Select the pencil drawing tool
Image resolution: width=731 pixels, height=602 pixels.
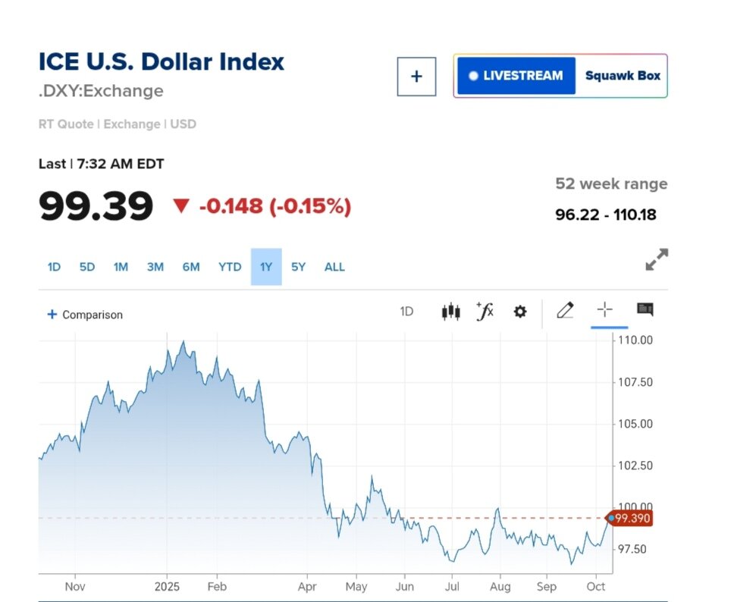pyautogui.click(x=565, y=310)
